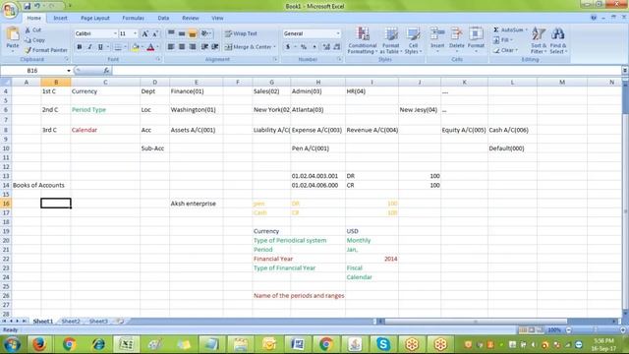The image size is (629, 354).
Task: Toggle bold formatting
Action: tap(80, 47)
